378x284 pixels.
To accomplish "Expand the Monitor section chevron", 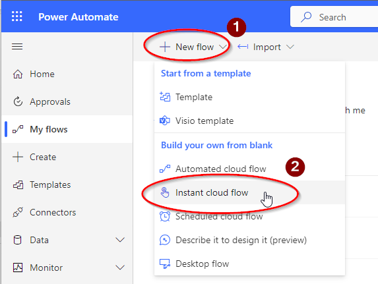I will pos(120,268).
